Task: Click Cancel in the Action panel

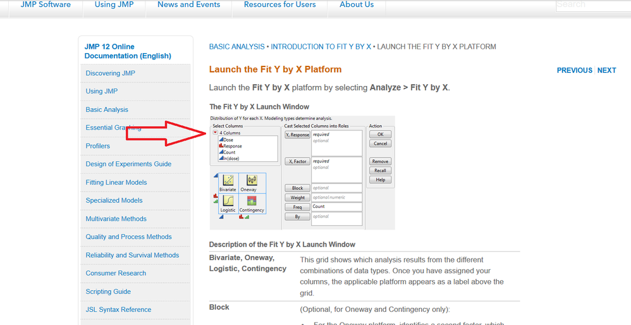Action: click(380, 143)
